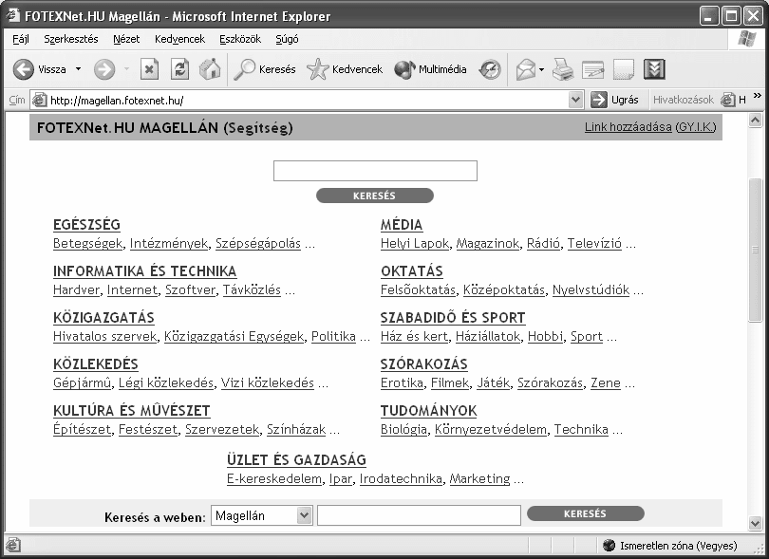
Task: Open the Súgó menu
Action: point(287,39)
